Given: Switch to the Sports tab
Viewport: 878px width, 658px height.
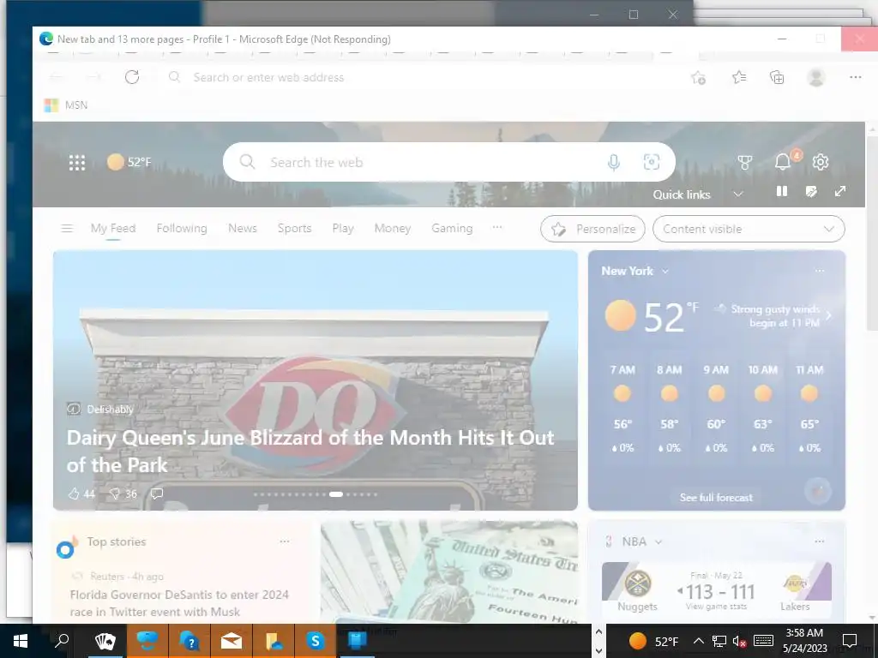Looking at the screenshot, I should click(295, 228).
